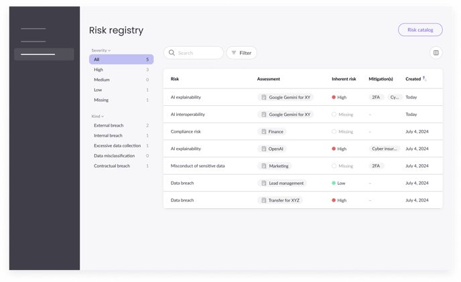This screenshot has height=282, width=461.
Task: Open the first AI explainability risk row
Action: pyautogui.click(x=303, y=97)
